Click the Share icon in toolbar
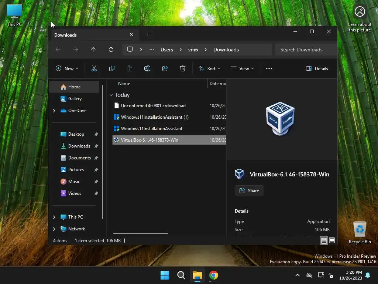This screenshot has height=284, width=378. click(x=165, y=68)
